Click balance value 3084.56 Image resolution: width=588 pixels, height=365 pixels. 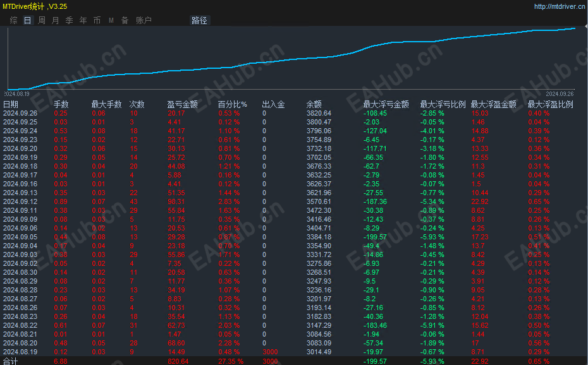tap(319, 334)
